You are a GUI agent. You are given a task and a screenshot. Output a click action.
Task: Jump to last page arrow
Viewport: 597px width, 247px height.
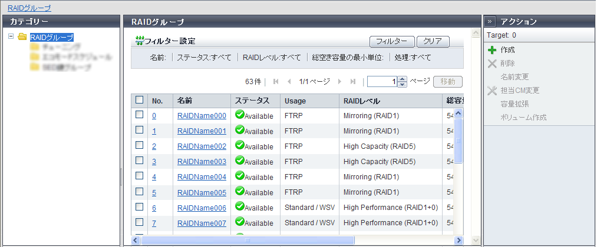353,82
